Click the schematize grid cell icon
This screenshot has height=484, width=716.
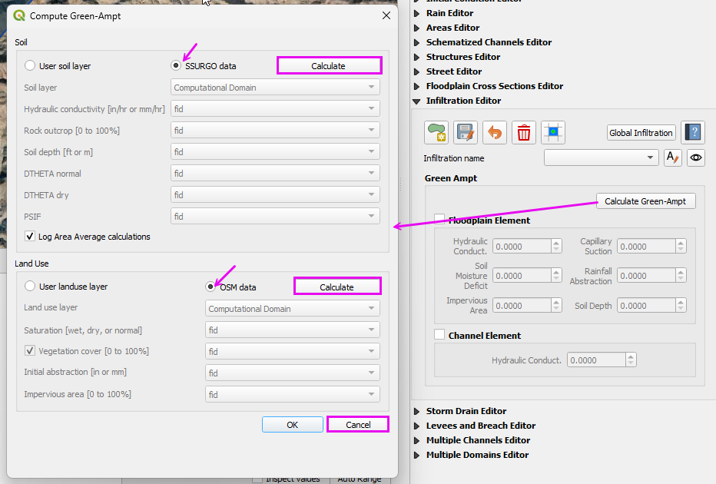tap(553, 132)
